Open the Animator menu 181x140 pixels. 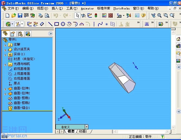(87, 8)
